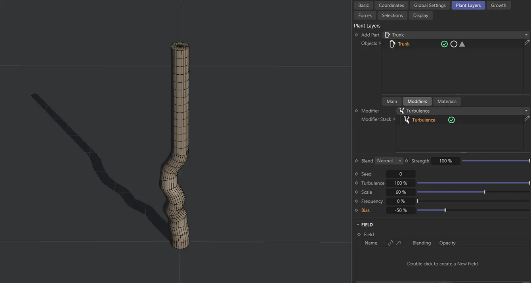The height and width of the screenshot is (283, 531).
Task: Collapse the FIELD section header
Action: [x=358, y=224]
